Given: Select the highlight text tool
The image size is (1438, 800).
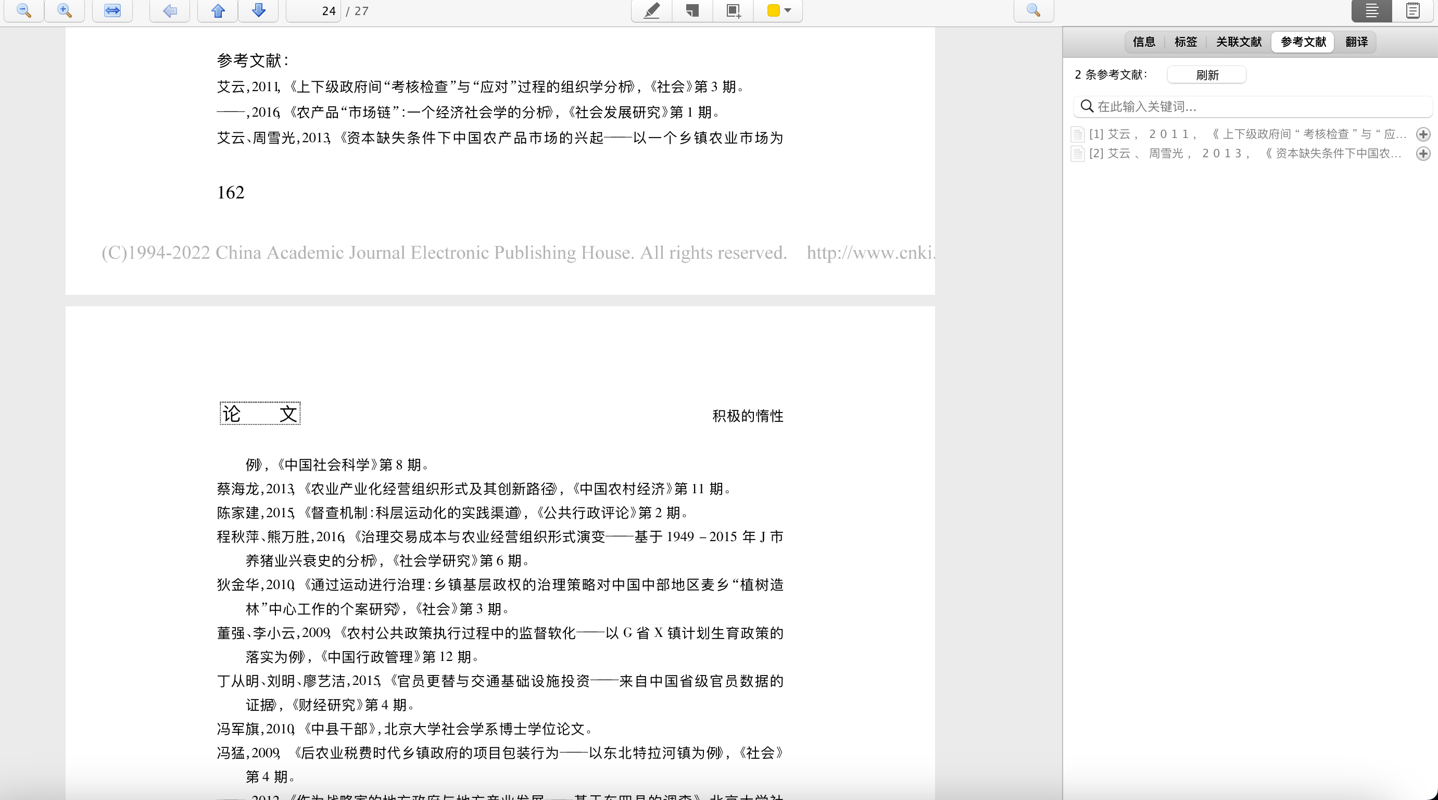Looking at the screenshot, I should (x=651, y=11).
